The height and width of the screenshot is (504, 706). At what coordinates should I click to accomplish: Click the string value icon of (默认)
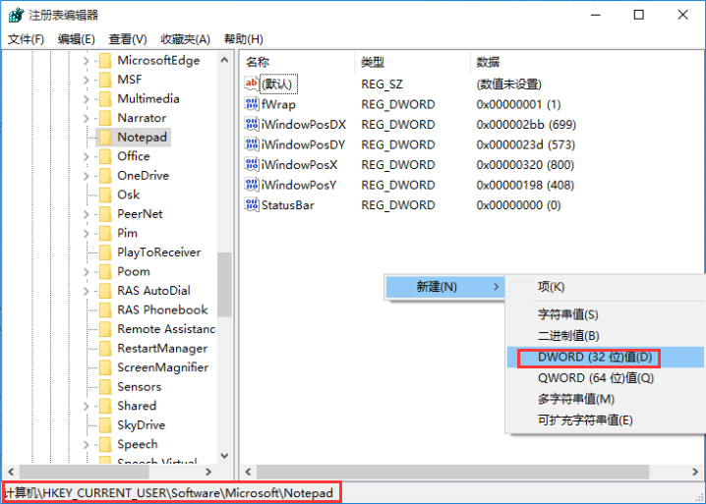252,84
